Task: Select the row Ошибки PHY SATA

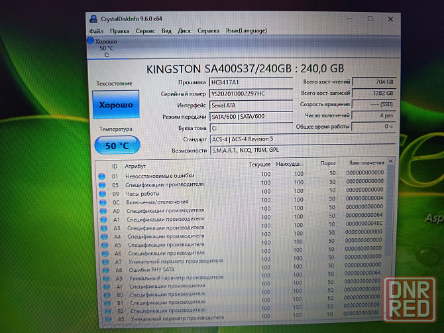Action: tap(242, 268)
